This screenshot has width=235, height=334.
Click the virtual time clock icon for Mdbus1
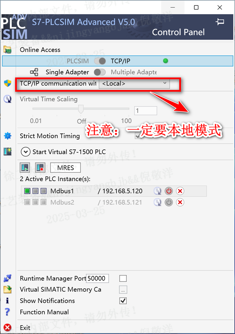[158, 191]
